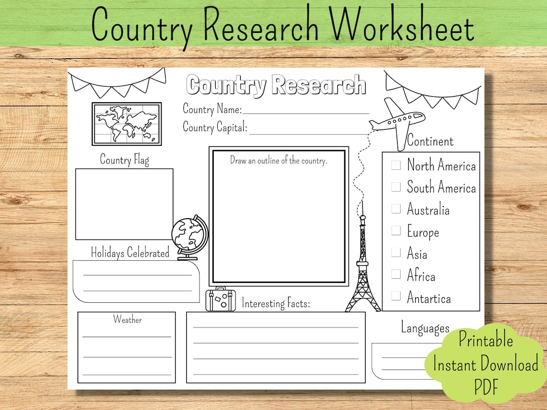This screenshot has width=547, height=410.
Task: Click the suitcase icon near Interesting Facts
Action: pos(220,300)
